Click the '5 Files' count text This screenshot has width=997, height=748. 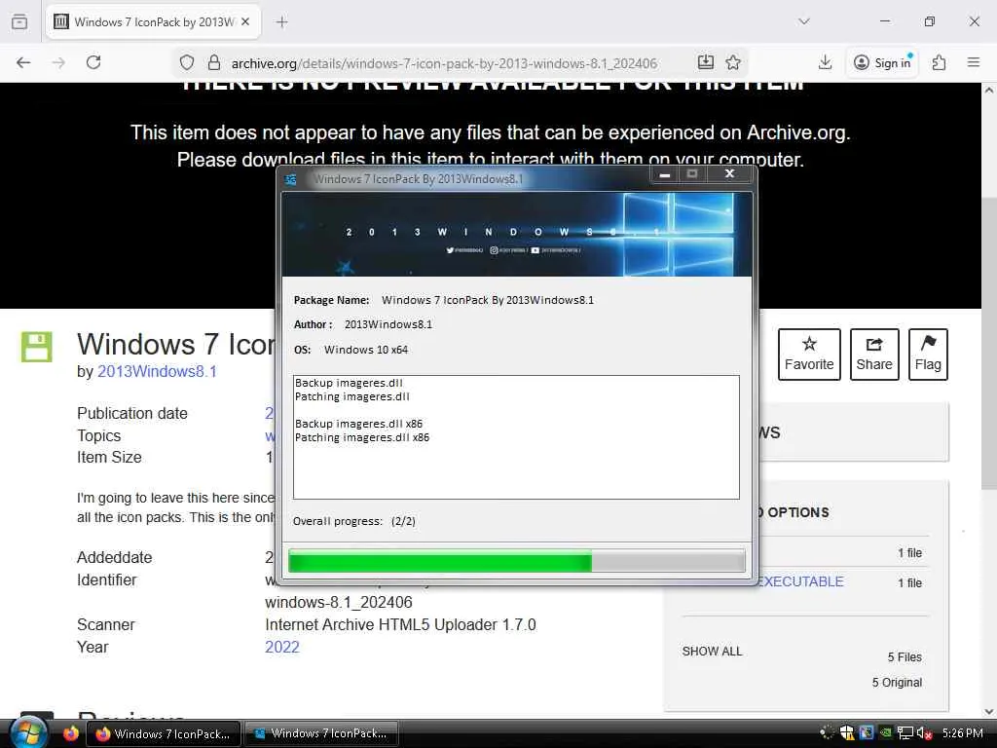tap(905, 657)
